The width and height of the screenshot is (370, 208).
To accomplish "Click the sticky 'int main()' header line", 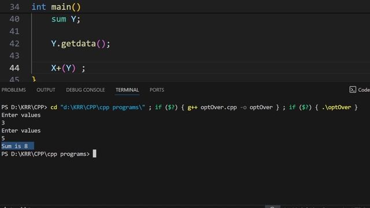I will pyautogui.click(x=56, y=7).
